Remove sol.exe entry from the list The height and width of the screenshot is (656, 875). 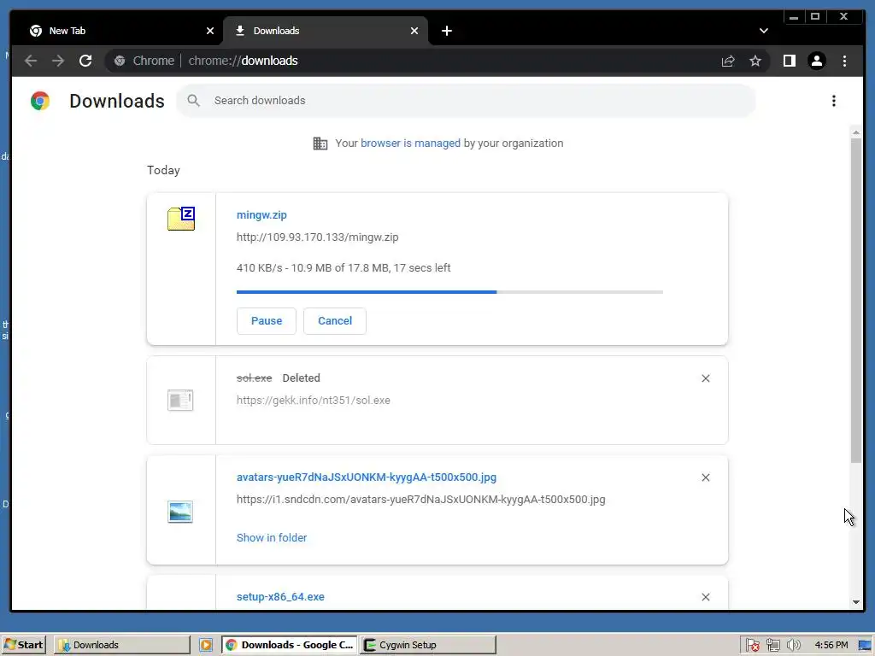[706, 378]
